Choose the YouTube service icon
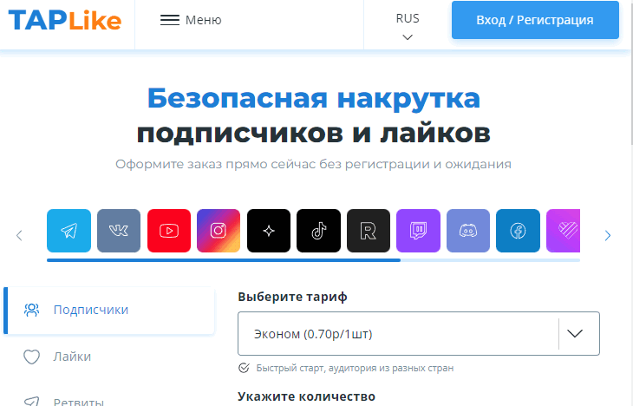The height and width of the screenshot is (406, 633). tap(169, 231)
